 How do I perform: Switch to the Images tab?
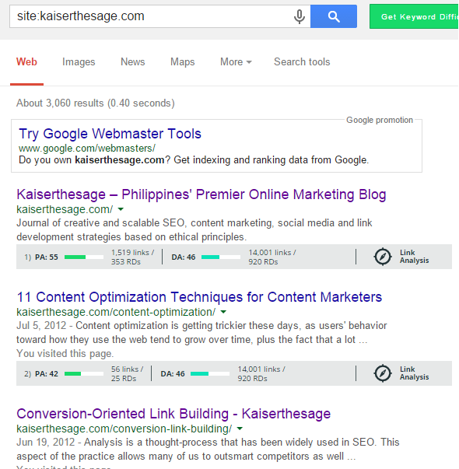coord(79,62)
